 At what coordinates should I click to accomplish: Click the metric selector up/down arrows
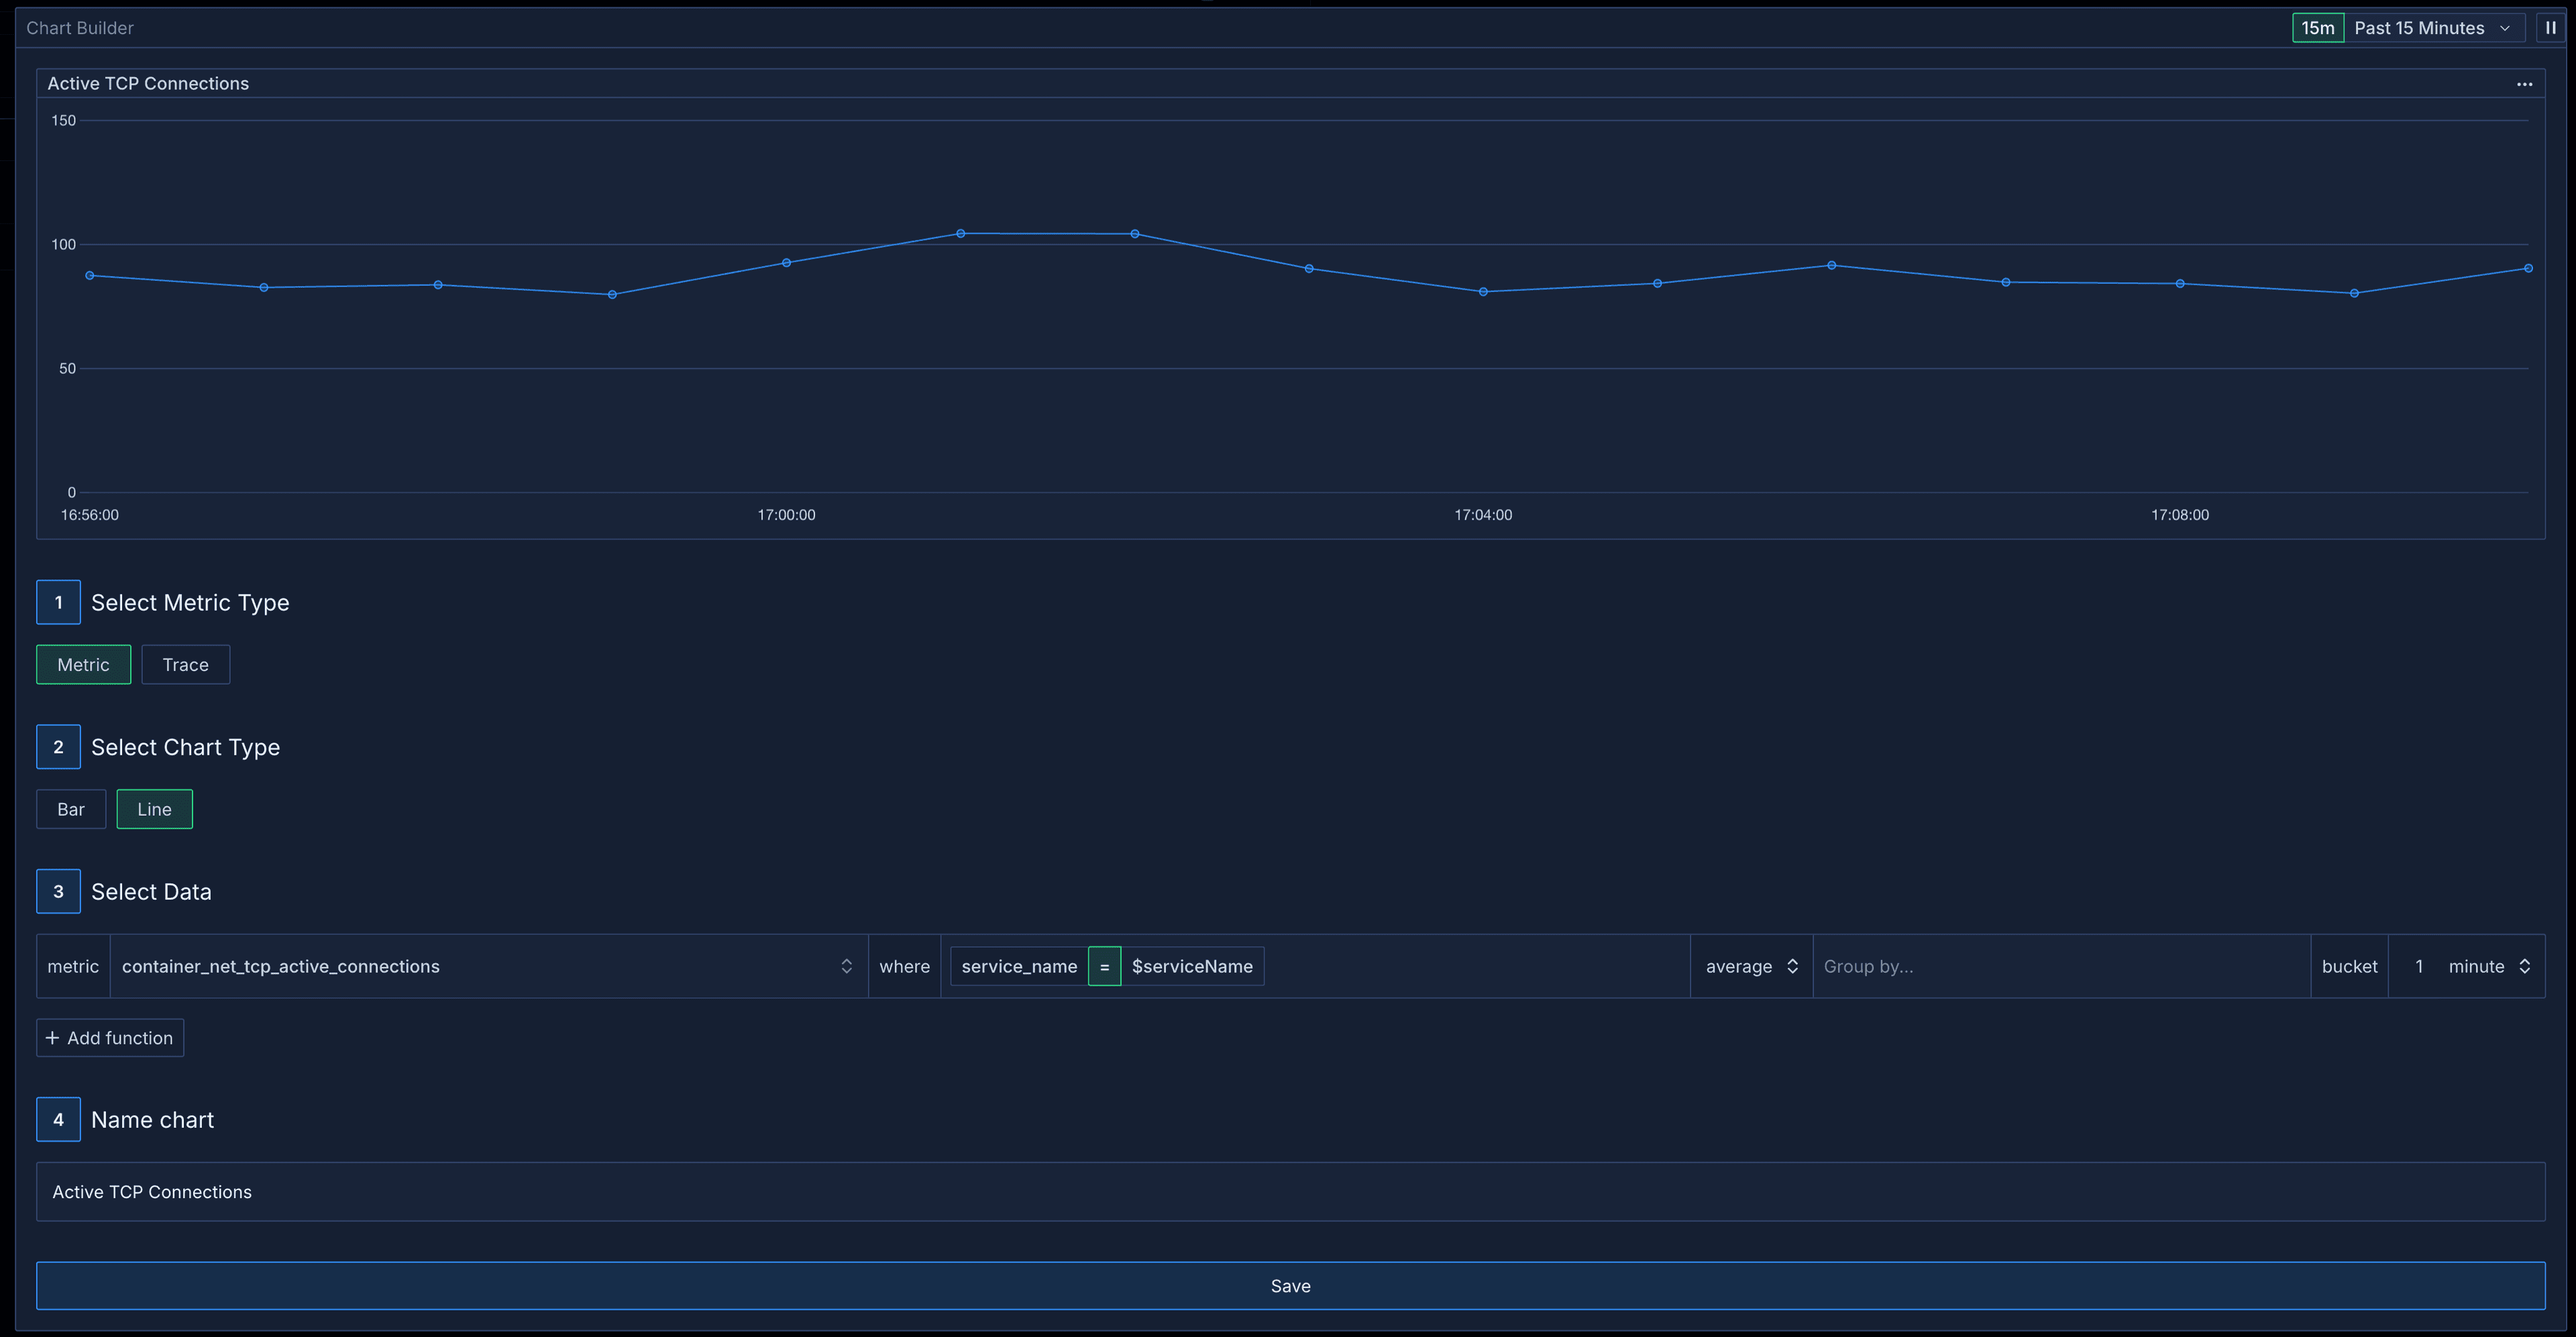click(x=845, y=966)
